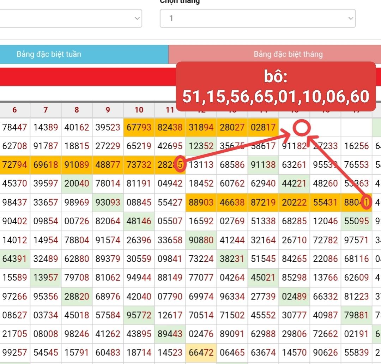Click the circled digit 1 in cell 88041
The height and width of the screenshot is (364, 381).
[x=367, y=202]
